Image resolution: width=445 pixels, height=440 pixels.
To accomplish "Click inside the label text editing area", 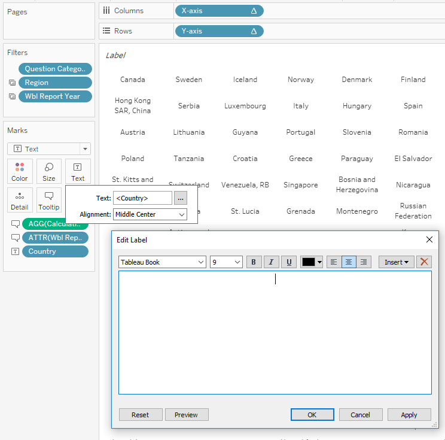I will (x=275, y=332).
